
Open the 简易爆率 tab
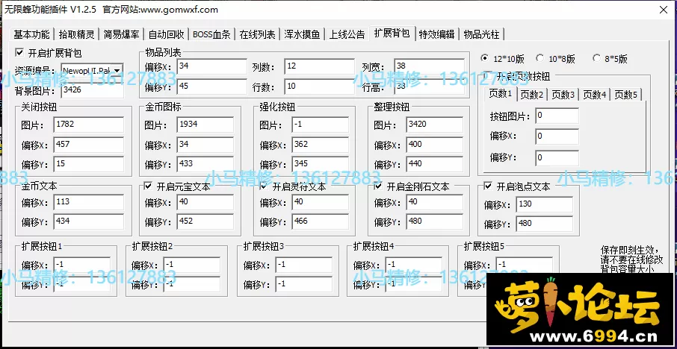[121, 34]
